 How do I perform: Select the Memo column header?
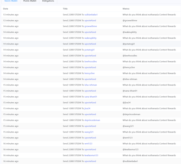coord(126,9)
